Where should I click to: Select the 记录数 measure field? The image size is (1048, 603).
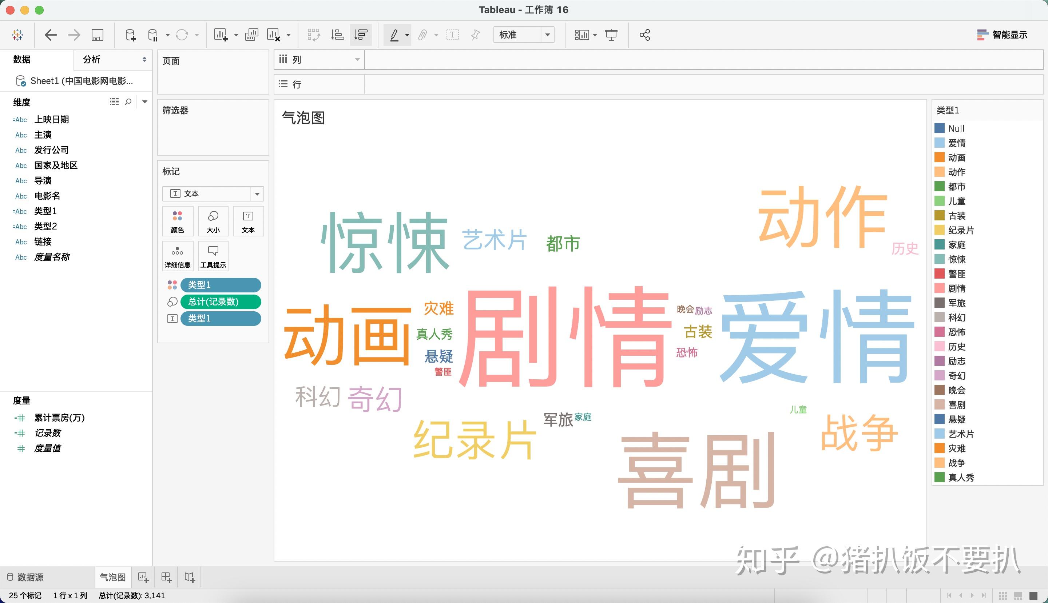point(47,433)
